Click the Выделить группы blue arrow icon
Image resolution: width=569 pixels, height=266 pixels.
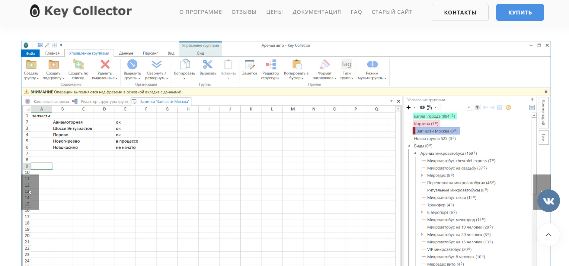132,64
